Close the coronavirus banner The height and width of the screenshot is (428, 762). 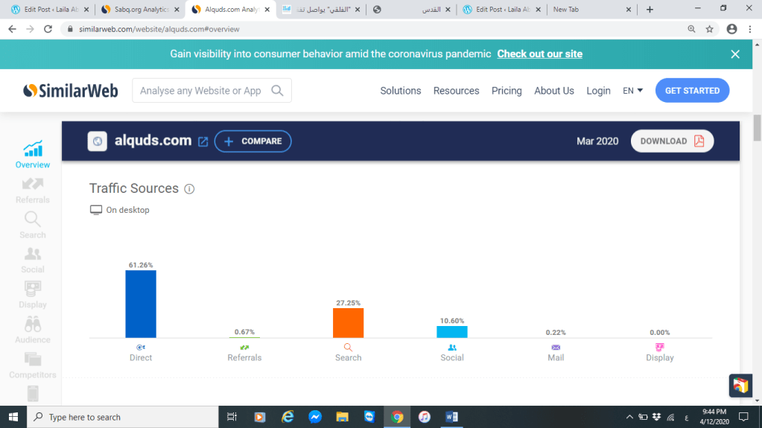point(734,54)
